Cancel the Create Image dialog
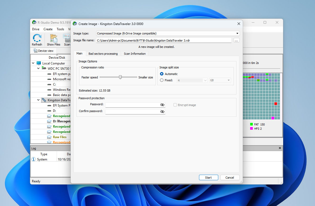This screenshot has width=315, height=206. [x=230, y=177]
